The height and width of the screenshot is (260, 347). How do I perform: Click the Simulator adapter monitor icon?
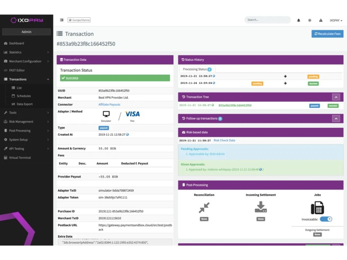[106, 114]
